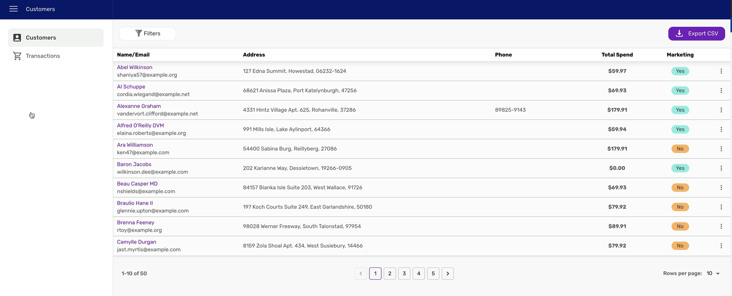Open row actions for Alfred O'Reilly DVM
732x296 pixels.
721,129
